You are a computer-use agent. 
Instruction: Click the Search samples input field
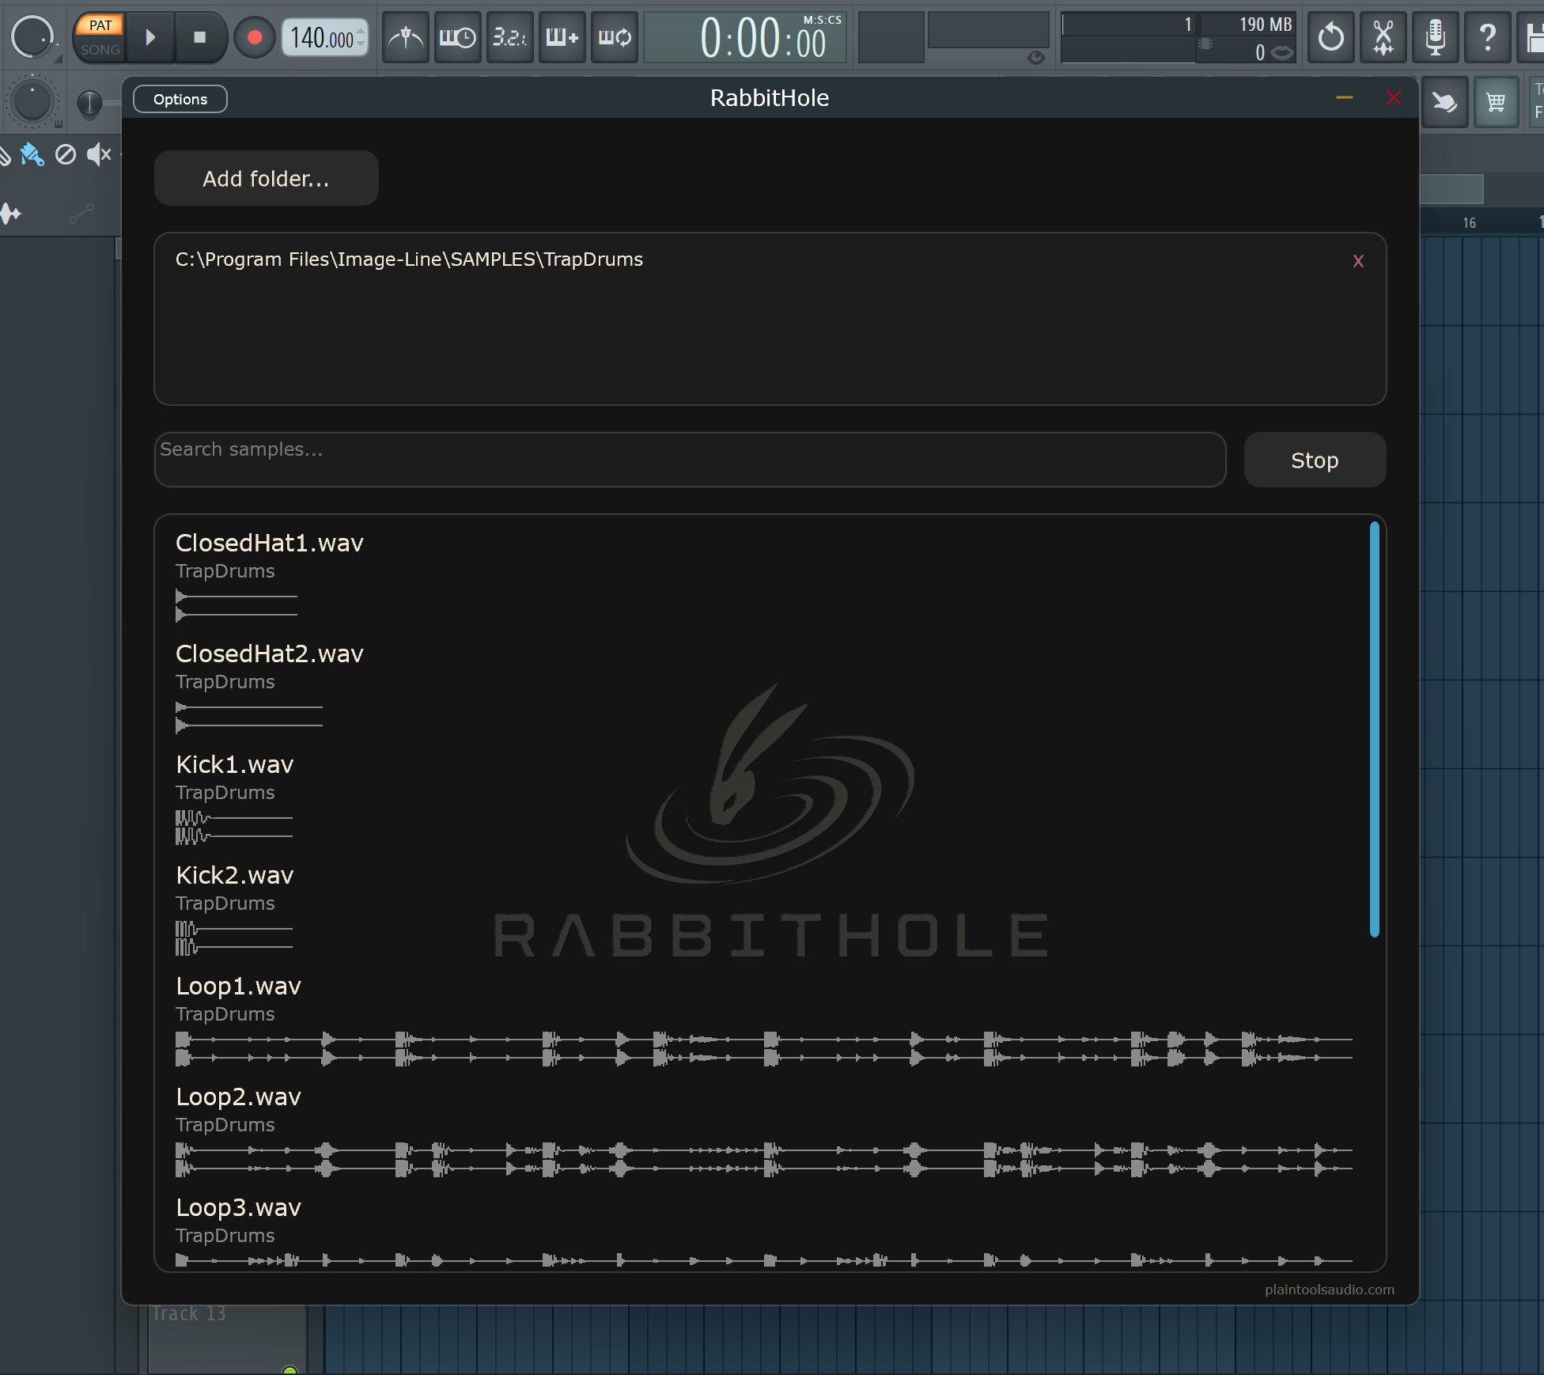[x=690, y=460]
